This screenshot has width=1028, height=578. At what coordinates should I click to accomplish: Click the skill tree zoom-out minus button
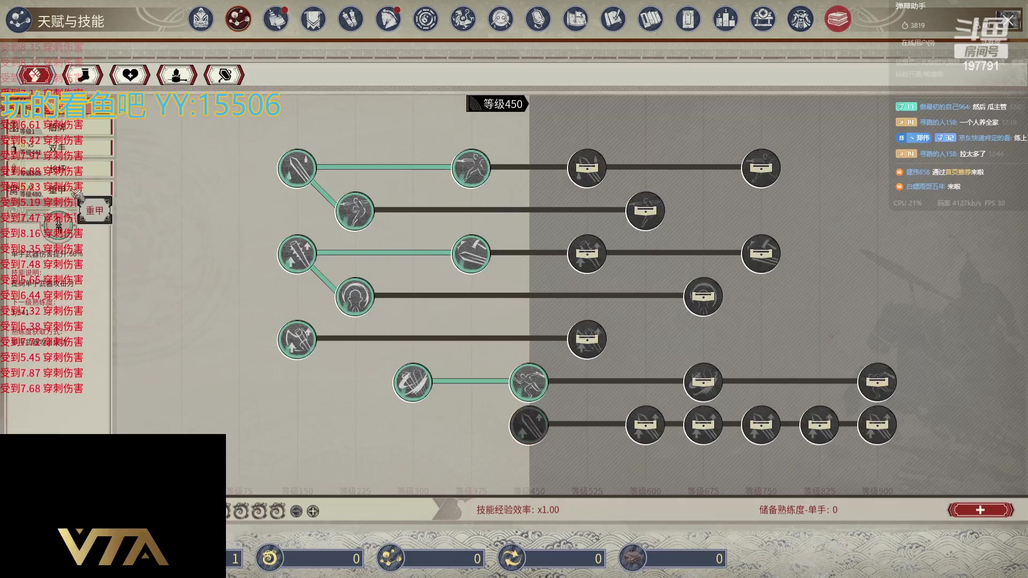click(x=296, y=512)
